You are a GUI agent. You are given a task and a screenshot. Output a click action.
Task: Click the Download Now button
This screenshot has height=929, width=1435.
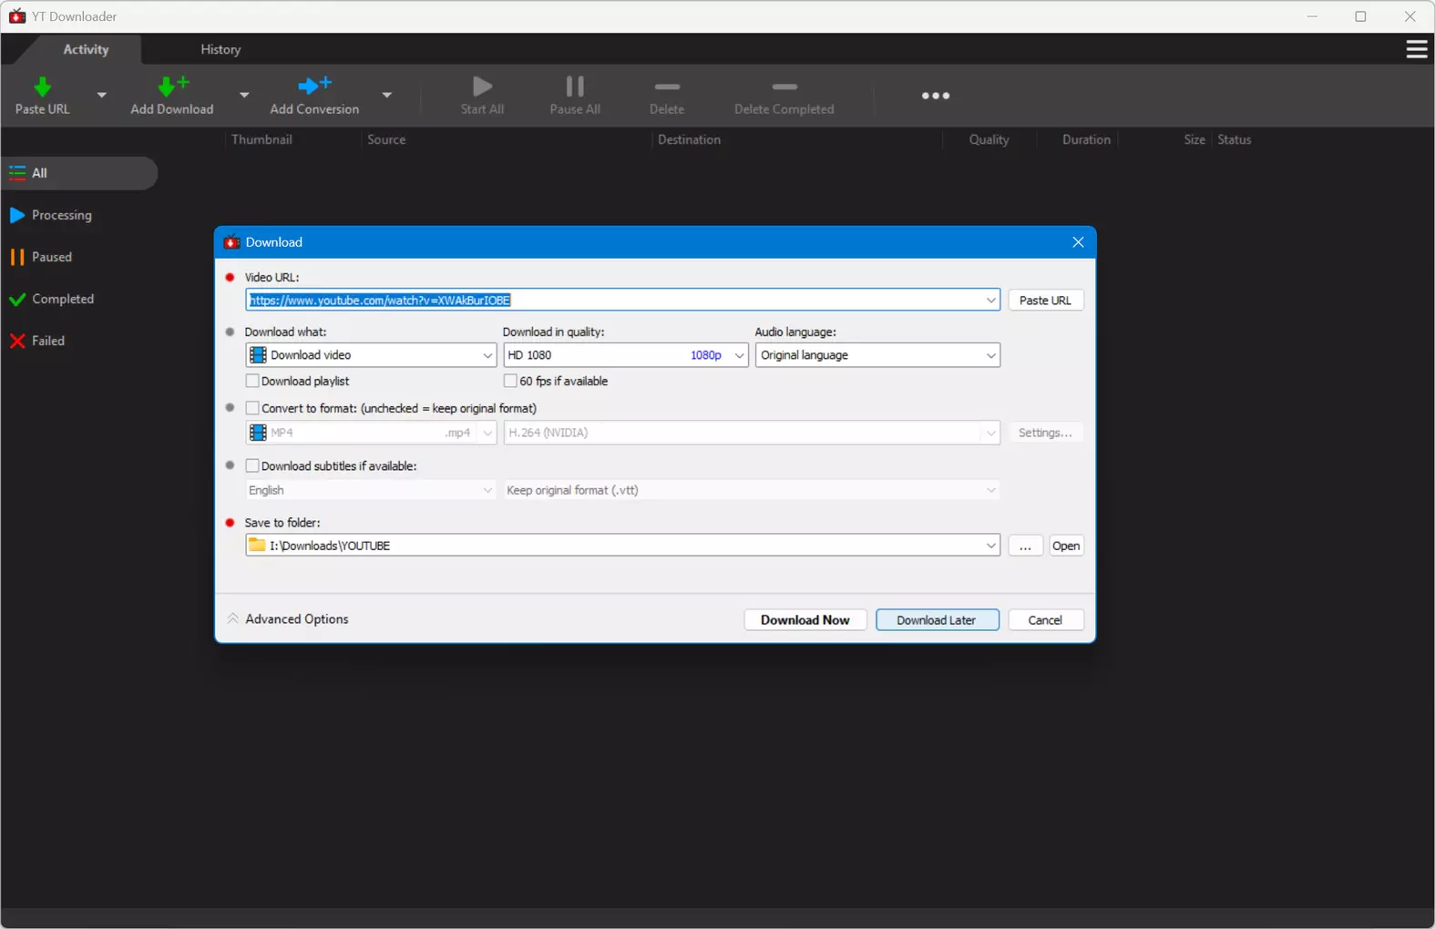pos(805,620)
